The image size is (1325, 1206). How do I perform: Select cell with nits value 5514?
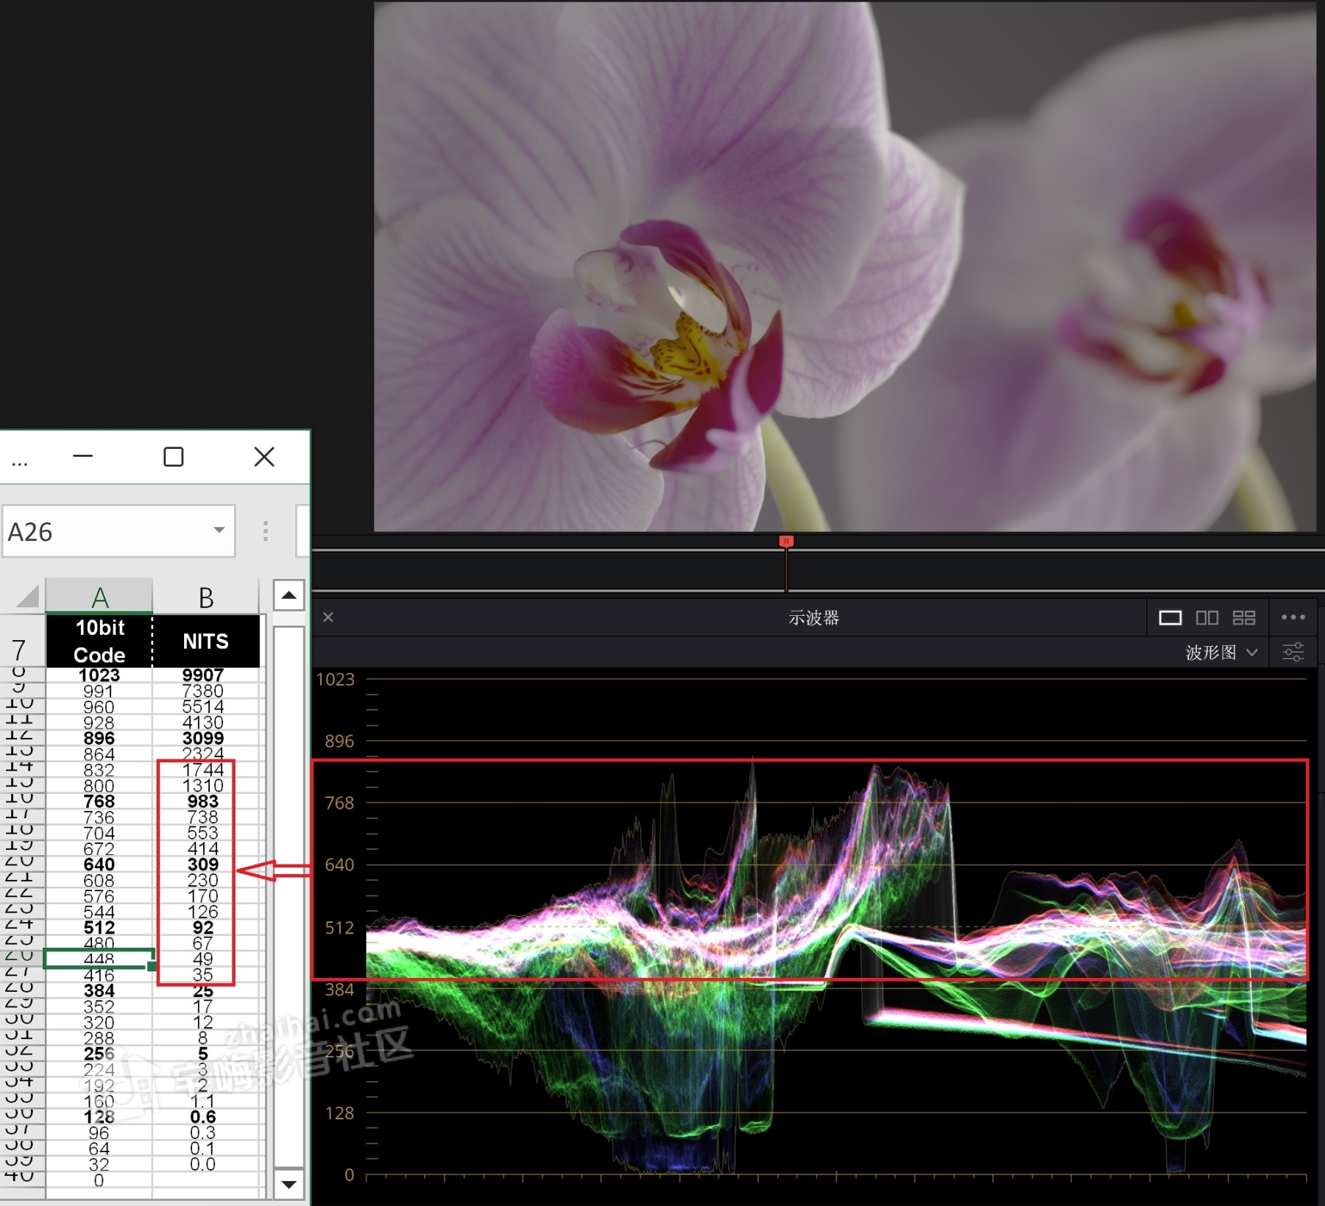click(x=206, y=707)
